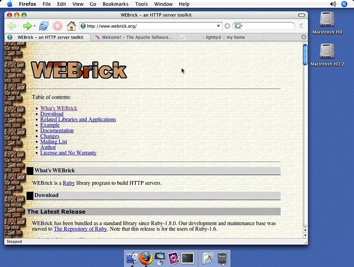Open the Documentation link
This screenshot has width=354, height=267.
pos(57,131)
